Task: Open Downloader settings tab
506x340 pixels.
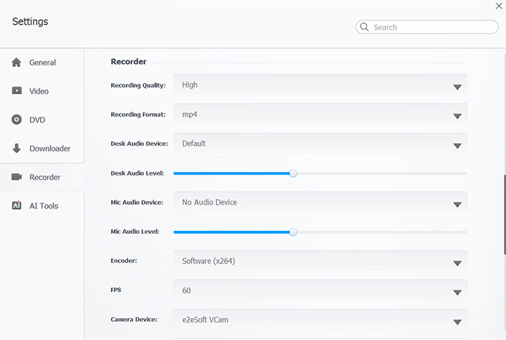Action: click(42, 149)
